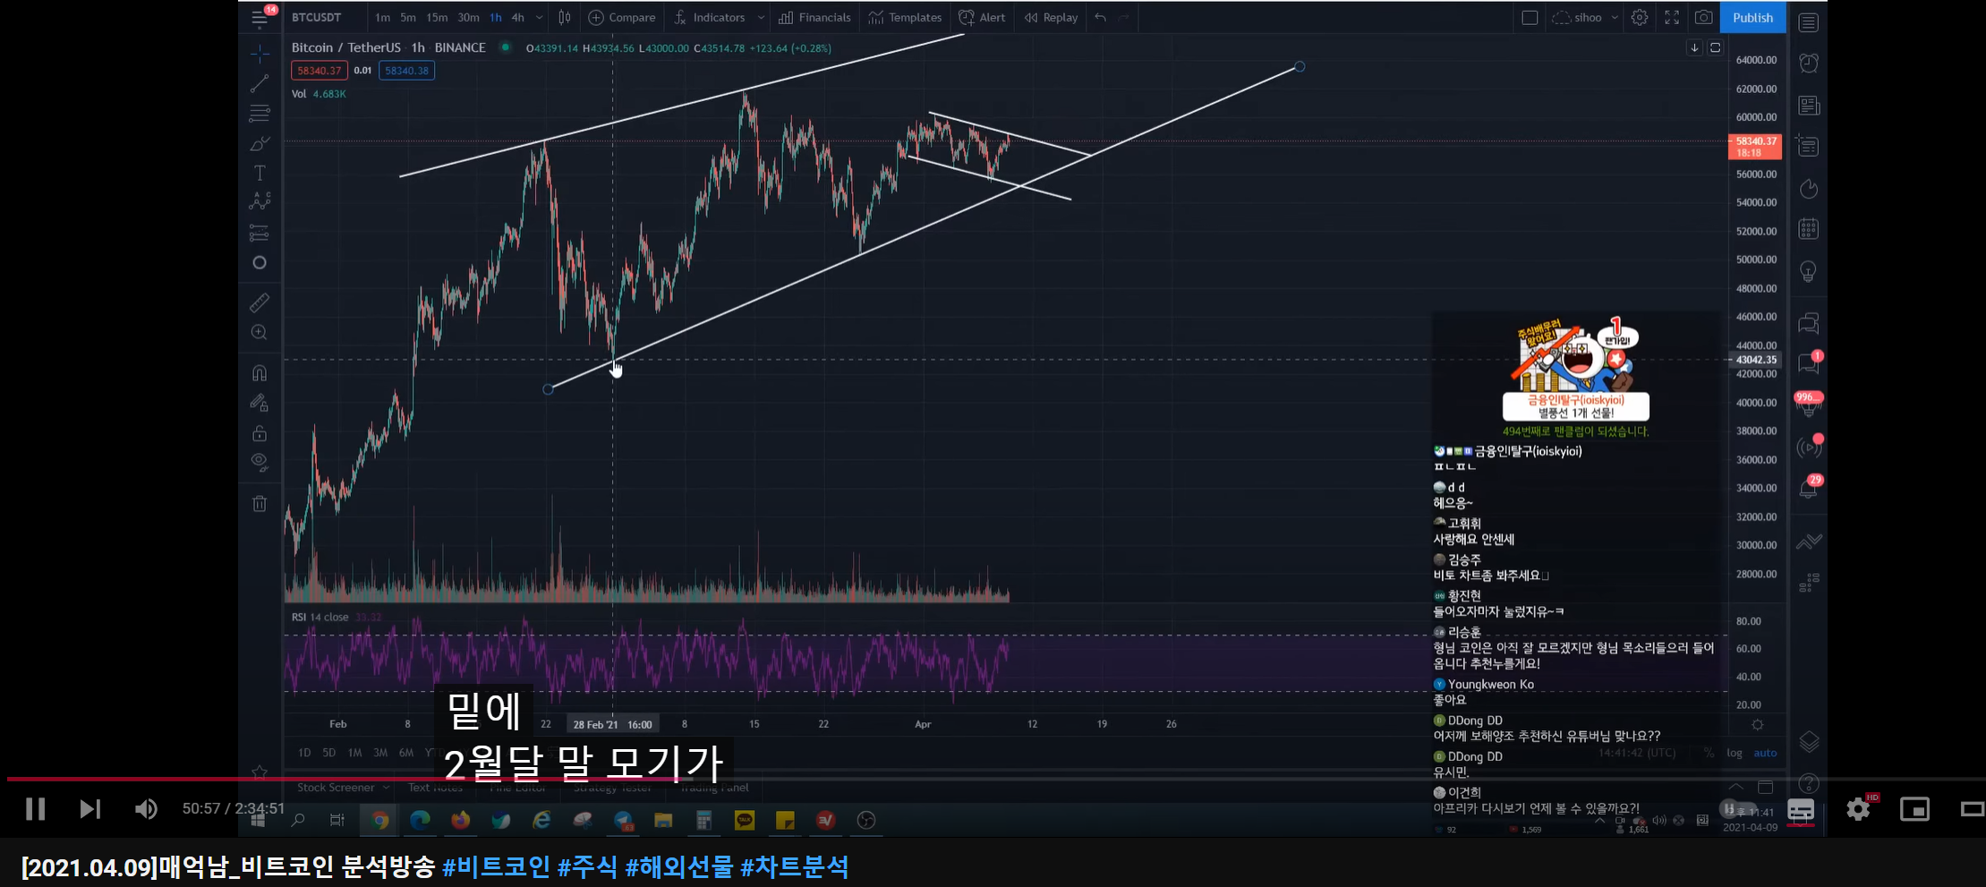Screen dimensions: 1986x887
Task: Select the 1D date range
Action: 304,753
